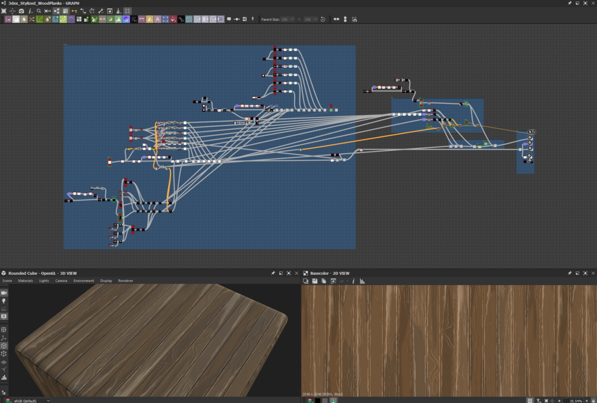
Task: Open the Renderer menu in 3D view
Action: coord(126,281)
